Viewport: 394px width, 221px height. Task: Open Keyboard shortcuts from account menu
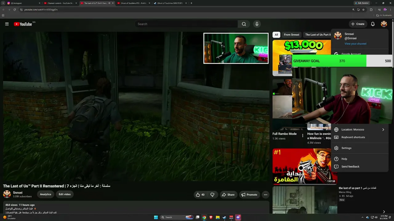[x=360, y=137]
